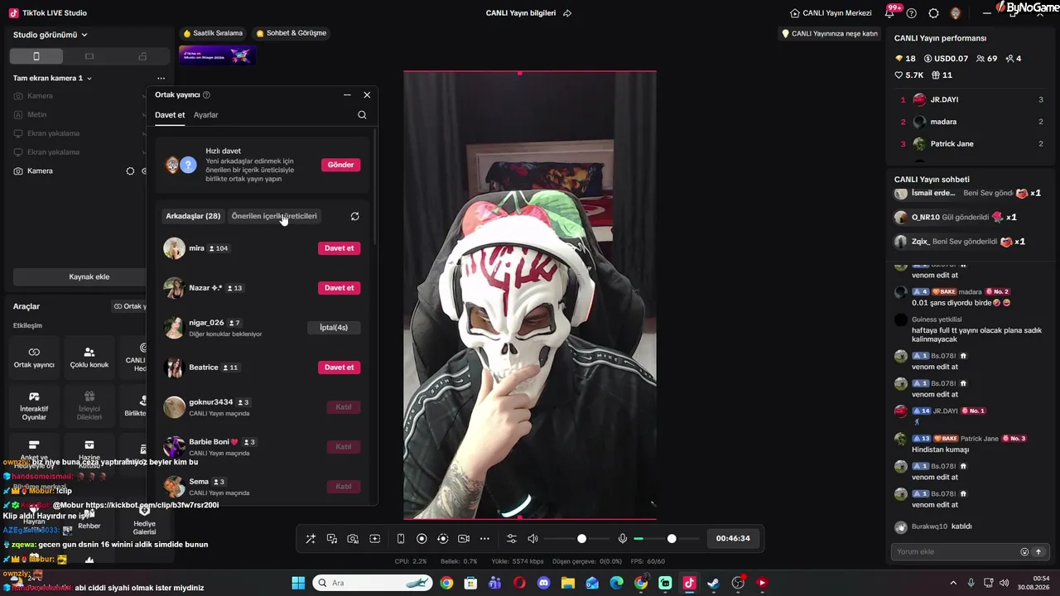Click the Windows taskbar search box
The width and height of the screenshot is (1060, 596).
point(373,583)
